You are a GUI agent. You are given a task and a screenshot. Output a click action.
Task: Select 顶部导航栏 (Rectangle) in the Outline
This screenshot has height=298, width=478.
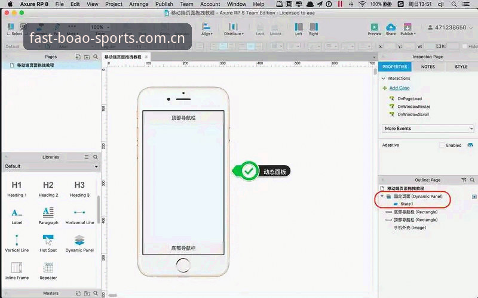tap(415, 219)
